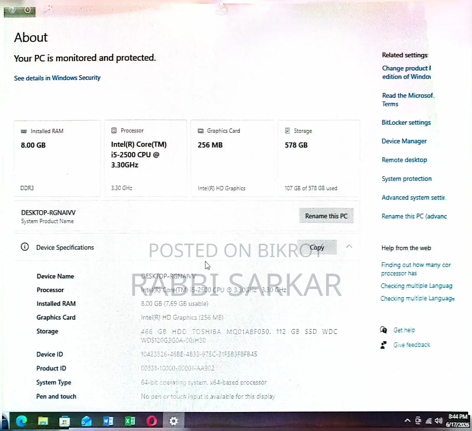Open the network Wi-Fi tray icon
Viewport: 472px width, 431px height.
click(x=429, y=421)
